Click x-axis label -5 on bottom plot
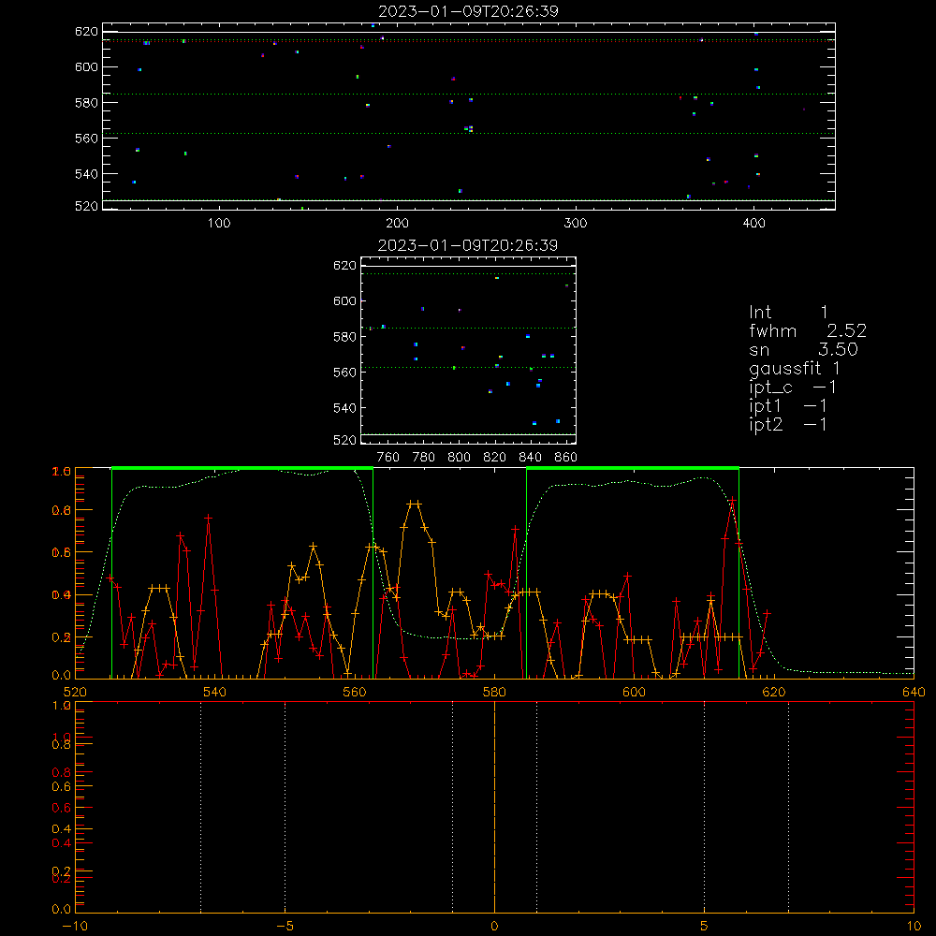 point(285,926)
